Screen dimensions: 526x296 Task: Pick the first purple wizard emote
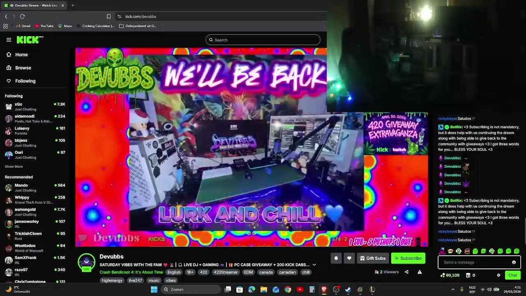(x=442, y=251)
